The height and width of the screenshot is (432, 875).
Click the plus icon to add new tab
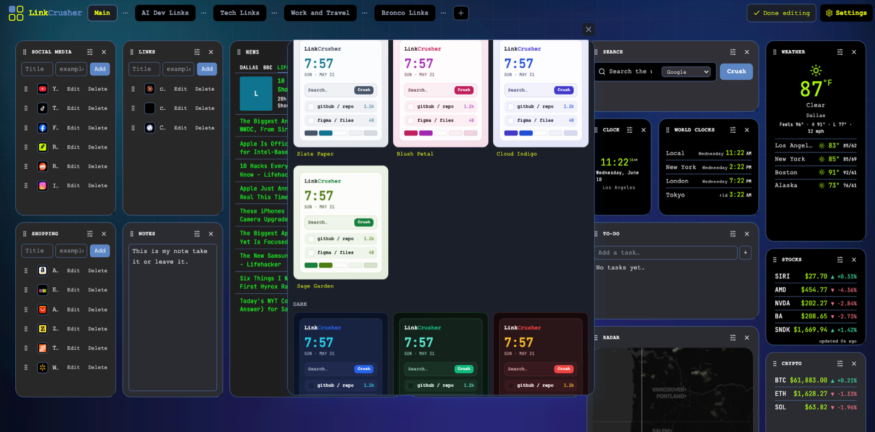coord(461,13)
